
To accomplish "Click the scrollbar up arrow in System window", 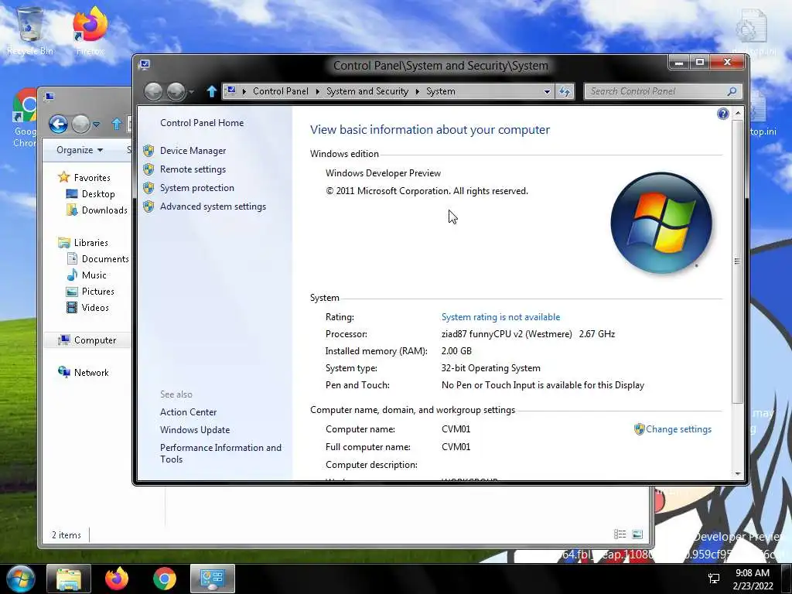I will 737,114.
